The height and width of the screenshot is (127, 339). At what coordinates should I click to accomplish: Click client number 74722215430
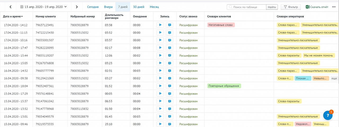point(45,33)
